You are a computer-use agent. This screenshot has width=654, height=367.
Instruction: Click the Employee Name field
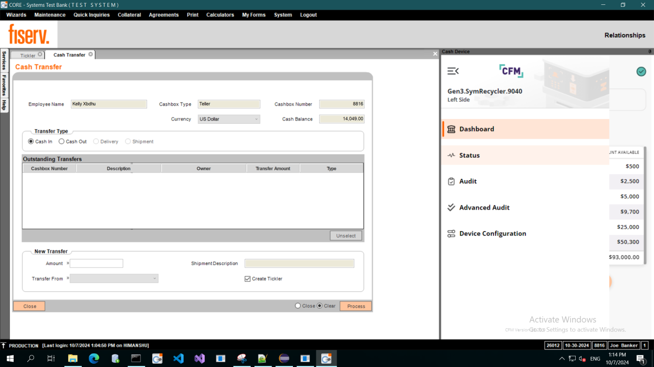[x=109, y=104]
